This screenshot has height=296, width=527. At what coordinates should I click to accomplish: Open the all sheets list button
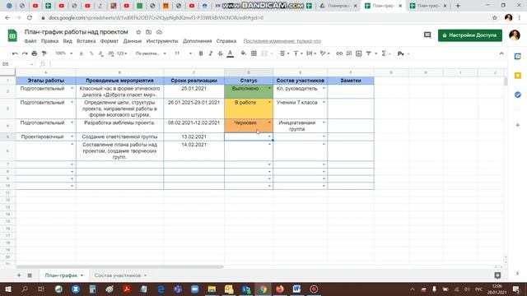[30, 275]
